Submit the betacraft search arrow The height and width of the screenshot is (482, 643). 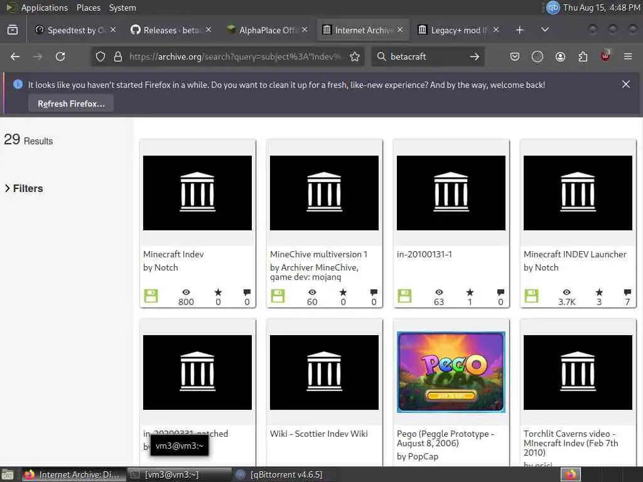click(x=475, y=56)
